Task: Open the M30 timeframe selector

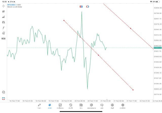Action: tap(4, 39)
